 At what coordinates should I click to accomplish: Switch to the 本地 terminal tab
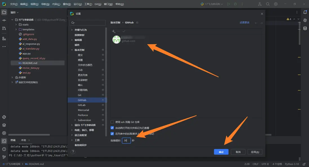point(23,140)
